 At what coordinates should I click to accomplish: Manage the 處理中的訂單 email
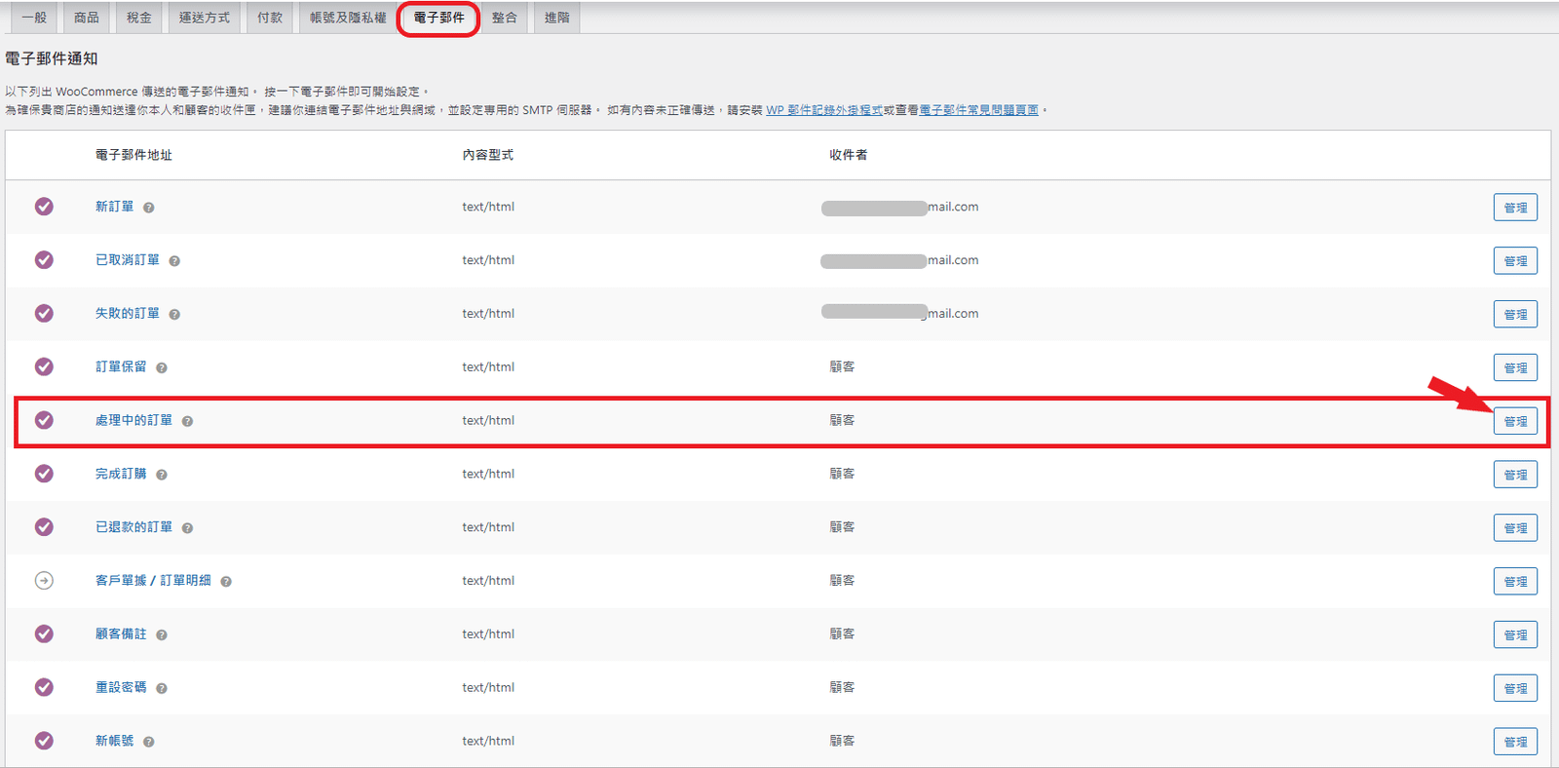click(x=1515, y=421)
